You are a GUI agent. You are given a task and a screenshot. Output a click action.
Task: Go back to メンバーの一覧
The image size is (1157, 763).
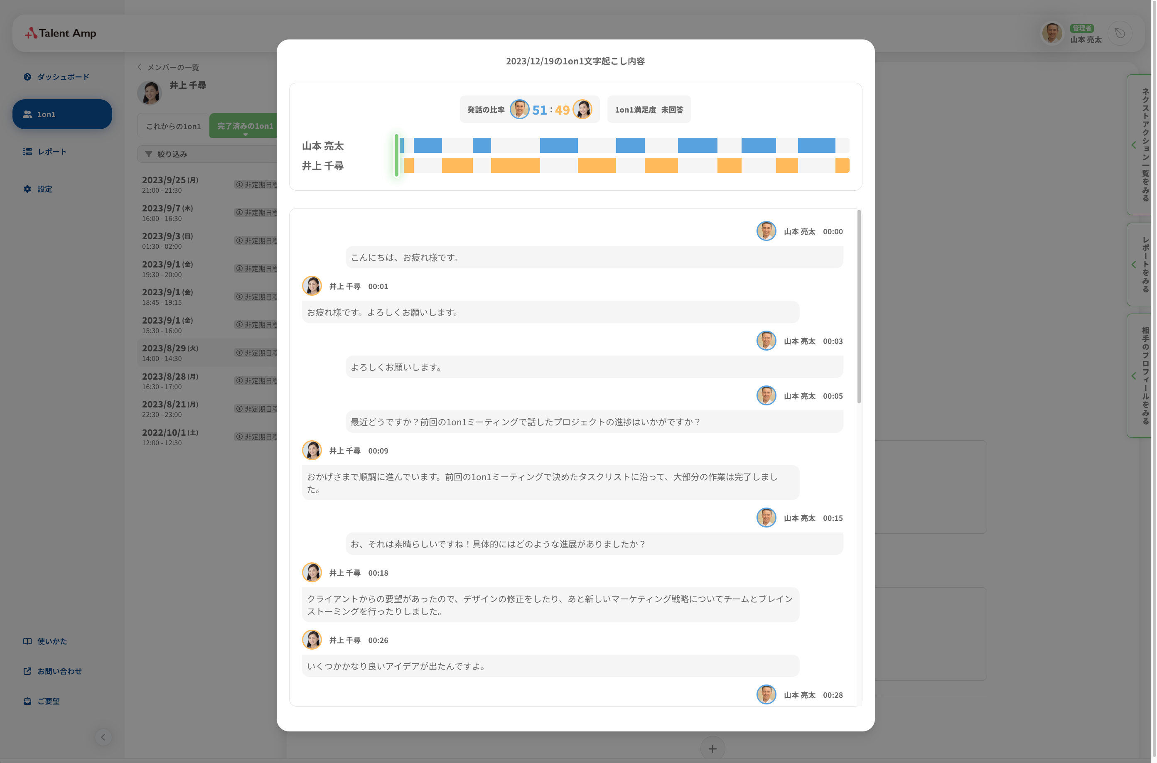[x=168, y=67]
